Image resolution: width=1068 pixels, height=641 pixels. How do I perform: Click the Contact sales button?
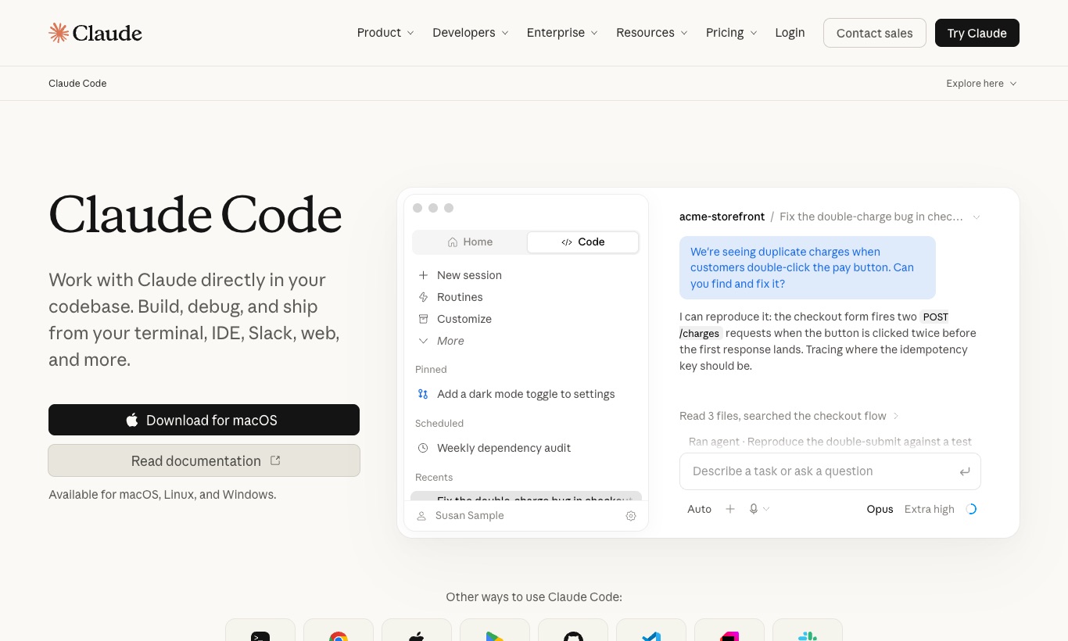875,33
